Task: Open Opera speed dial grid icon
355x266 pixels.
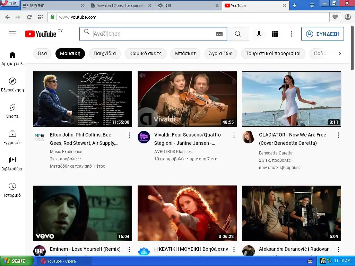Action: click(41, 17)
